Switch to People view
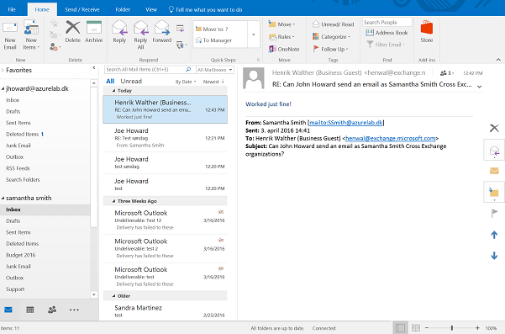The height and width of the screenshot is (334, 505). pyautogui.click(x=52, y=310)
